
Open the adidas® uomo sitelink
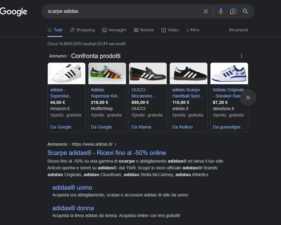point(72,187)
